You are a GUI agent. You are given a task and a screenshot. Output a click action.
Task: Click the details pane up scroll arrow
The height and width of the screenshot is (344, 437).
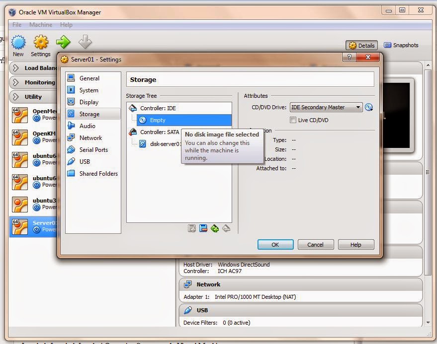[428, 65]
